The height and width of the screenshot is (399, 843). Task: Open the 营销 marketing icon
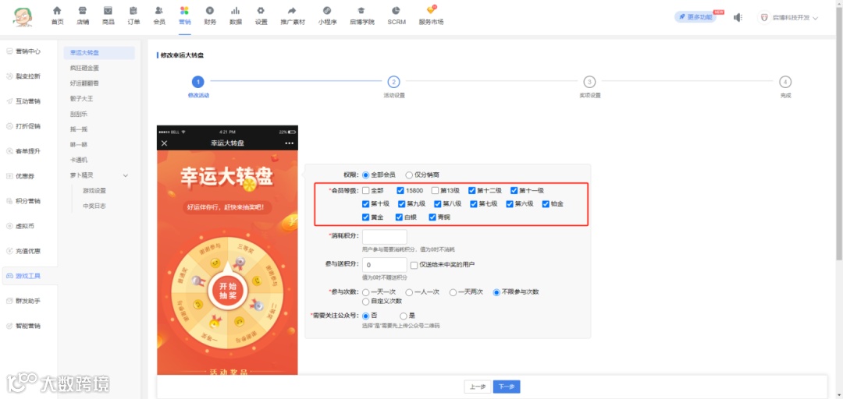[184, 10]
